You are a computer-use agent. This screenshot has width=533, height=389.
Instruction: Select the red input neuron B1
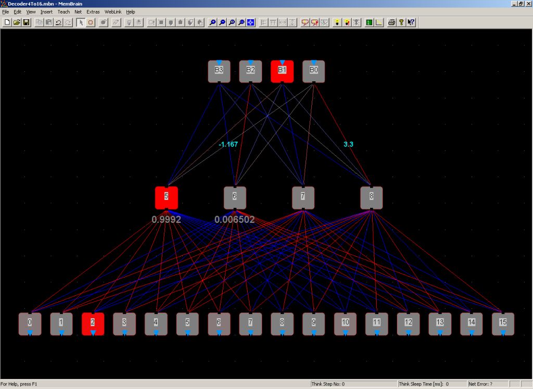click(282, 71)
